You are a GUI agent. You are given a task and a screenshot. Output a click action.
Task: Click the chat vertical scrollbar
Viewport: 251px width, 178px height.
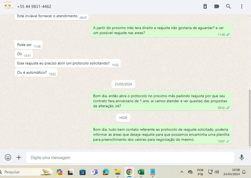pos(250,118)
